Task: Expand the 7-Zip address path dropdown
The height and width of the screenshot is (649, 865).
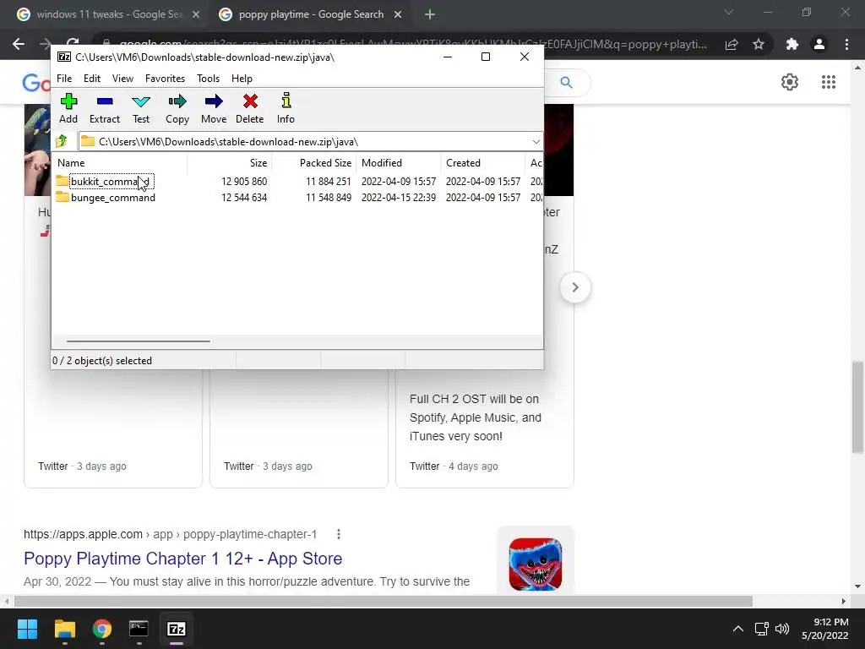Action: click(536, 142)
